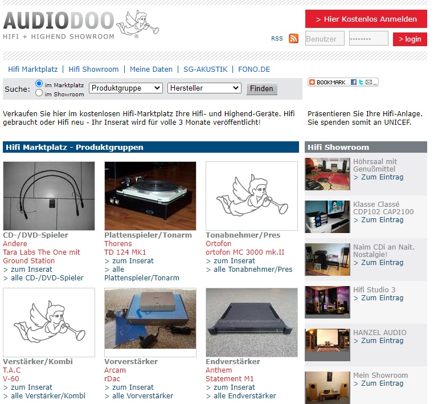
Task: Open the SG-AKUSTIK menu link
Action: click(x=205, y=70)
